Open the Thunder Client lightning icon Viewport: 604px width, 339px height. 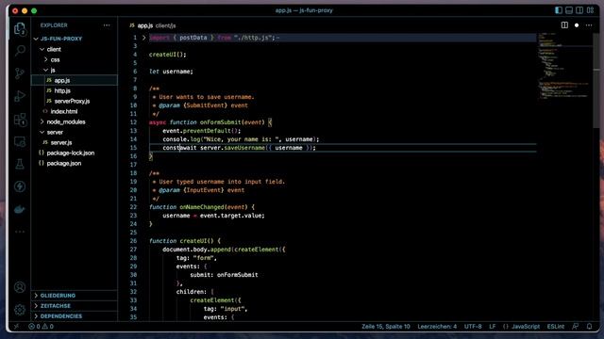[20, 186]
